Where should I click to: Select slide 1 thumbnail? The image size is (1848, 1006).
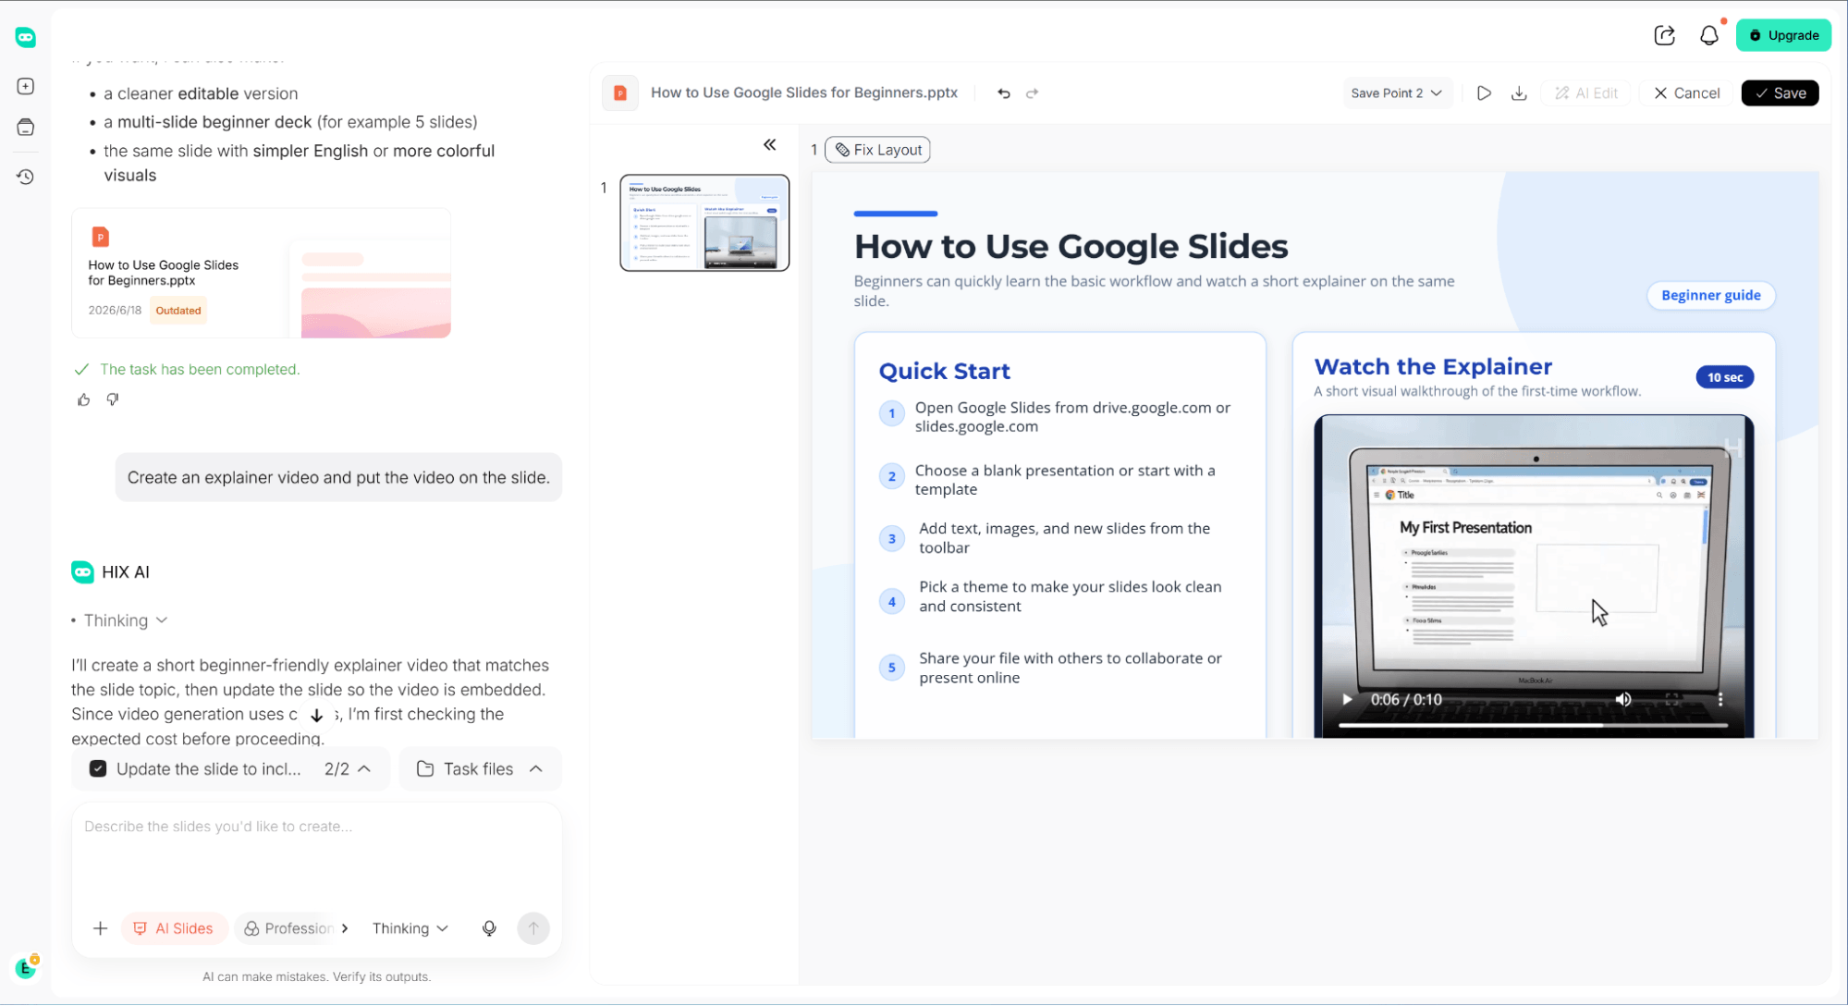(x=704, y=223)
